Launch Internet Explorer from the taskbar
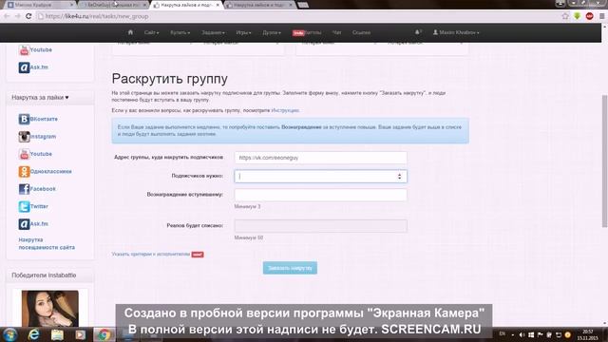The height and width of the screenshot is (342, 608). coord(34,334)
